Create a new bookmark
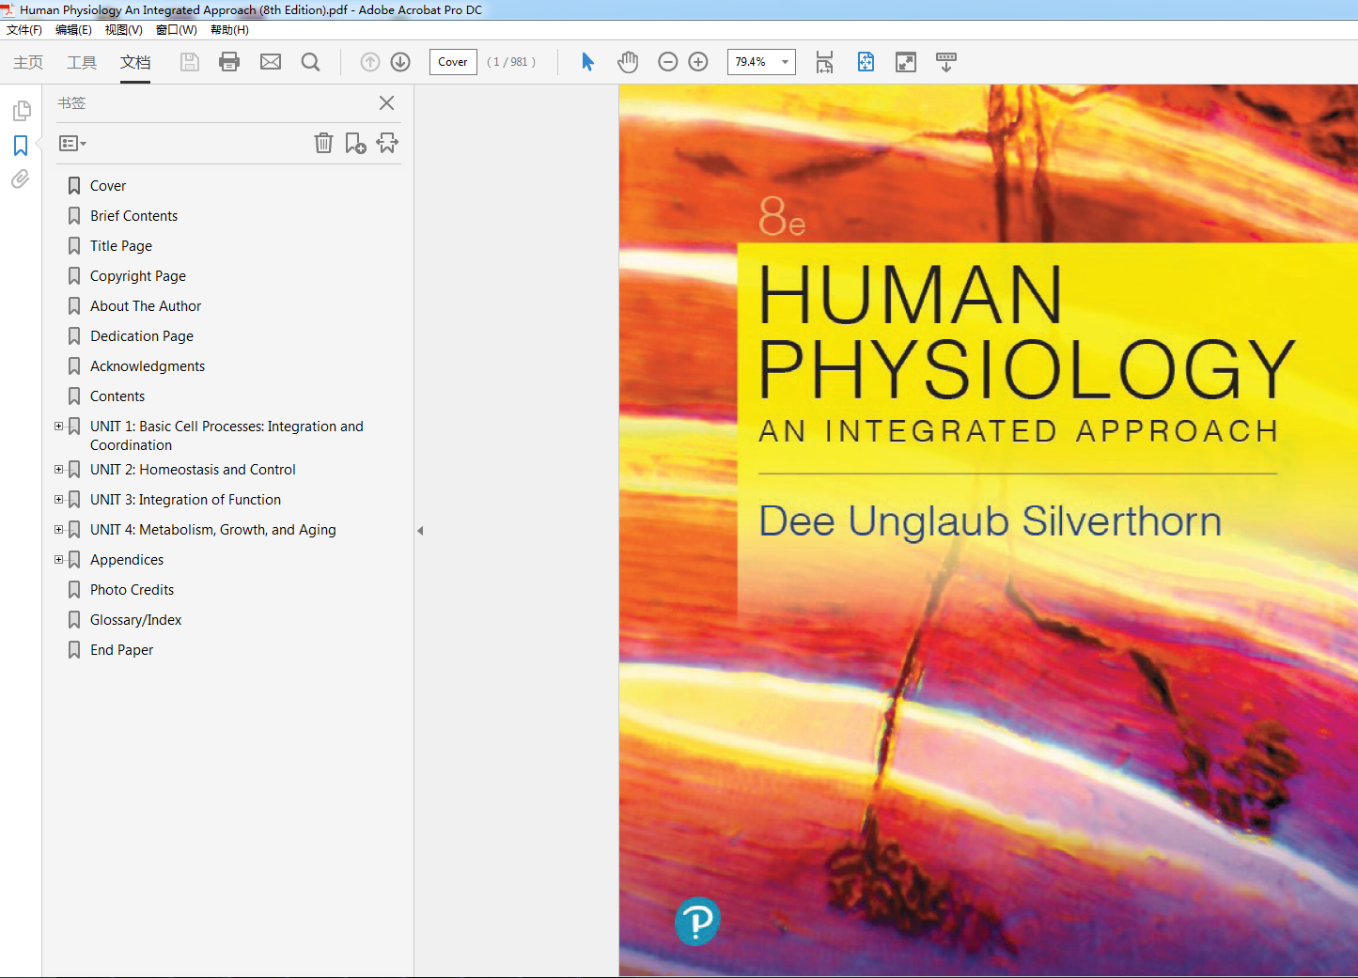The width and height of the screenshot is (1358, 978). pyautogui.click(x=355, y=143)
